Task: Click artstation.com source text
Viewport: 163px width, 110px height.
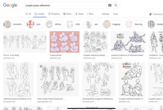Action: [155, 58]
